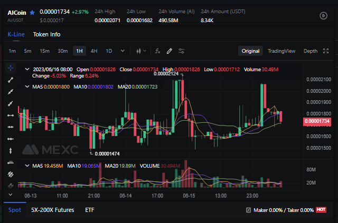Screen dimensions: 338x223
Task: Click the Maker 0.00% / Taker 0.00% link
Action: point(284,210)
